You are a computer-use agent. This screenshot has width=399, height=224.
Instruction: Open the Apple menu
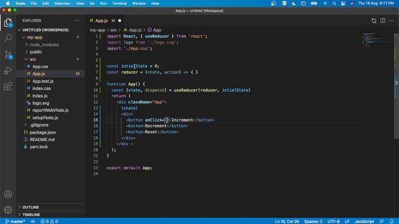(x=7, y=3)
